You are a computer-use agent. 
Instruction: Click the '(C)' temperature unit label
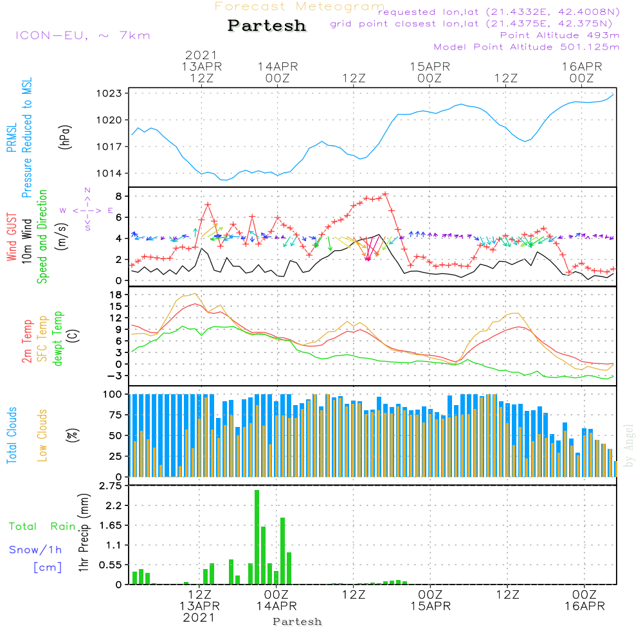point(73,336)
